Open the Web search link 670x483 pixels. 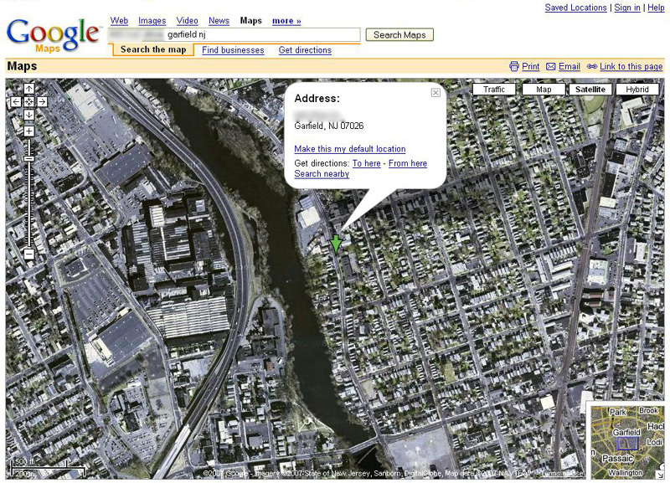click(x=119, y=20)
